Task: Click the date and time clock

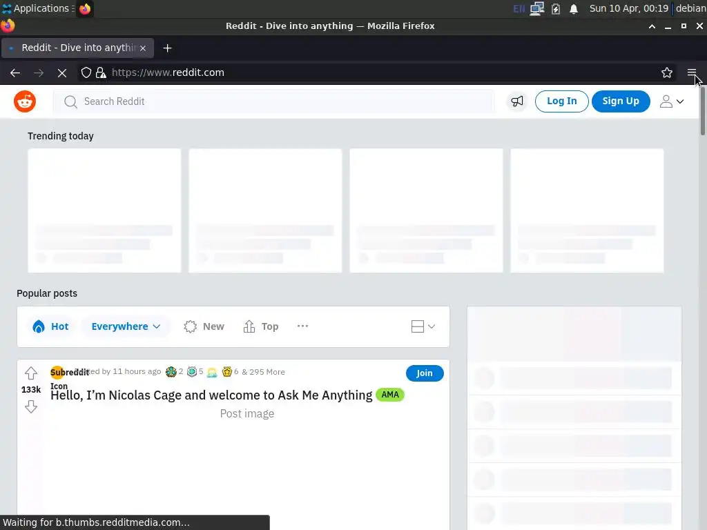Action: point(628,8)
